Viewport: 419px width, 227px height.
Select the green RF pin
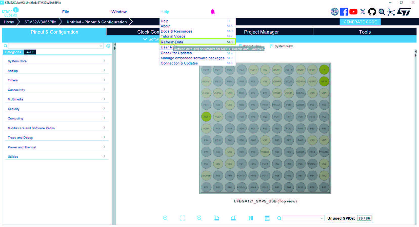[x=324, y=70]
